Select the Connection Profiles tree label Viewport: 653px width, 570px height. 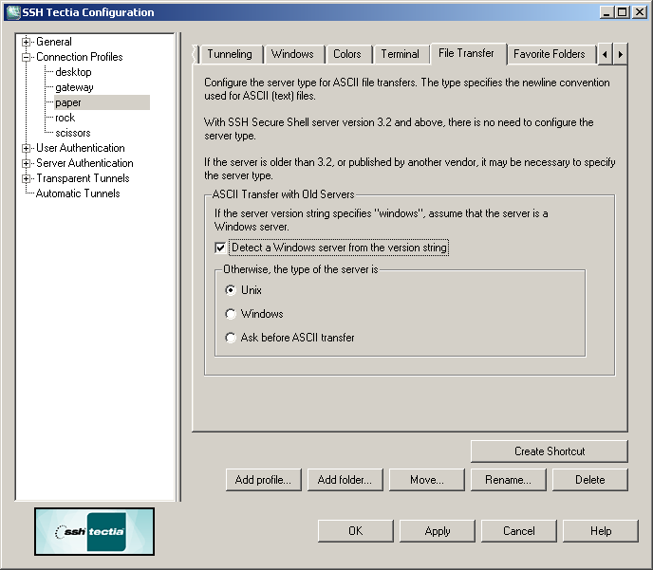click(80, 57)
